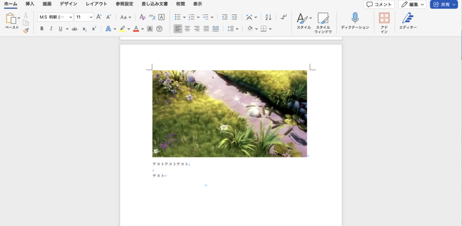
Task: Switch to the ホーム tab
Action: pyautogui.click(x=11, y=4)
